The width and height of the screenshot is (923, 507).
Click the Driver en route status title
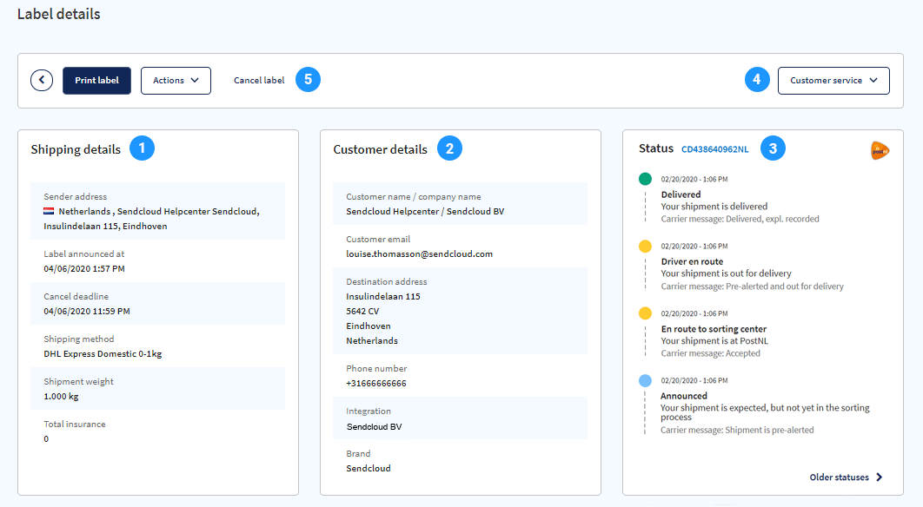tap(692, 261)
